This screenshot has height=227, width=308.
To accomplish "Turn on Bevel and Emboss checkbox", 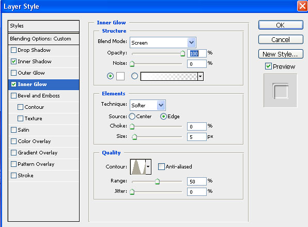I will point(13,96).
